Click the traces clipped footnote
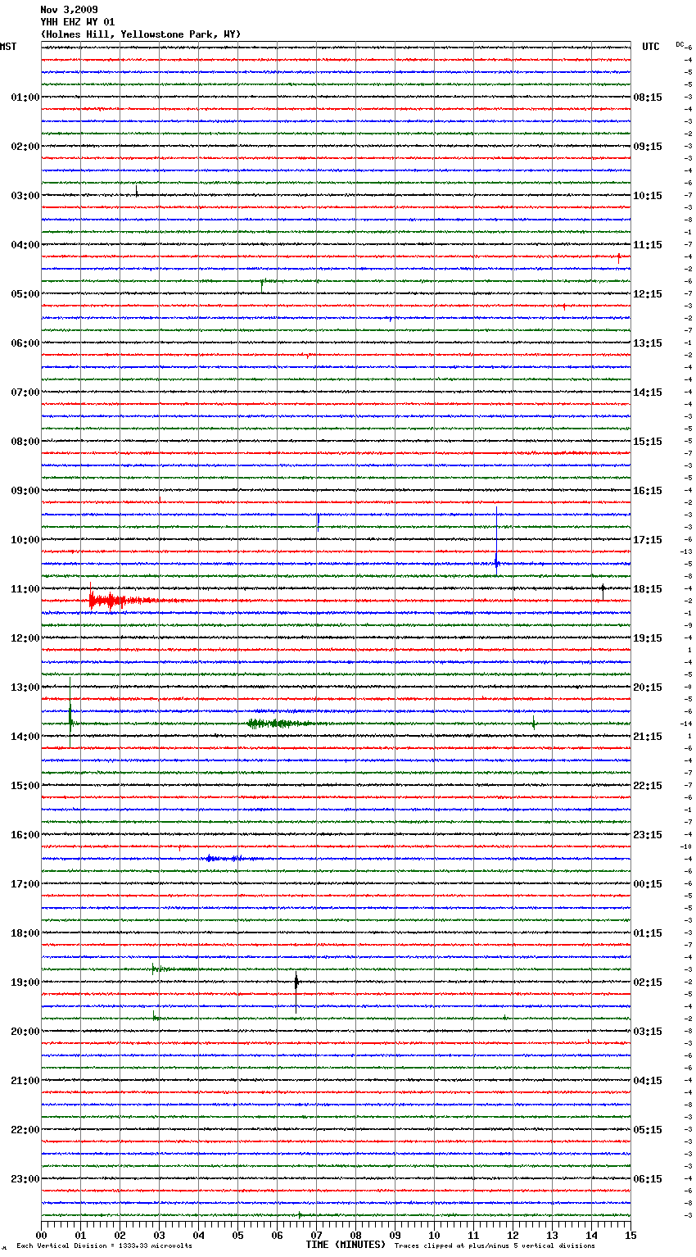 [495, 1246]
